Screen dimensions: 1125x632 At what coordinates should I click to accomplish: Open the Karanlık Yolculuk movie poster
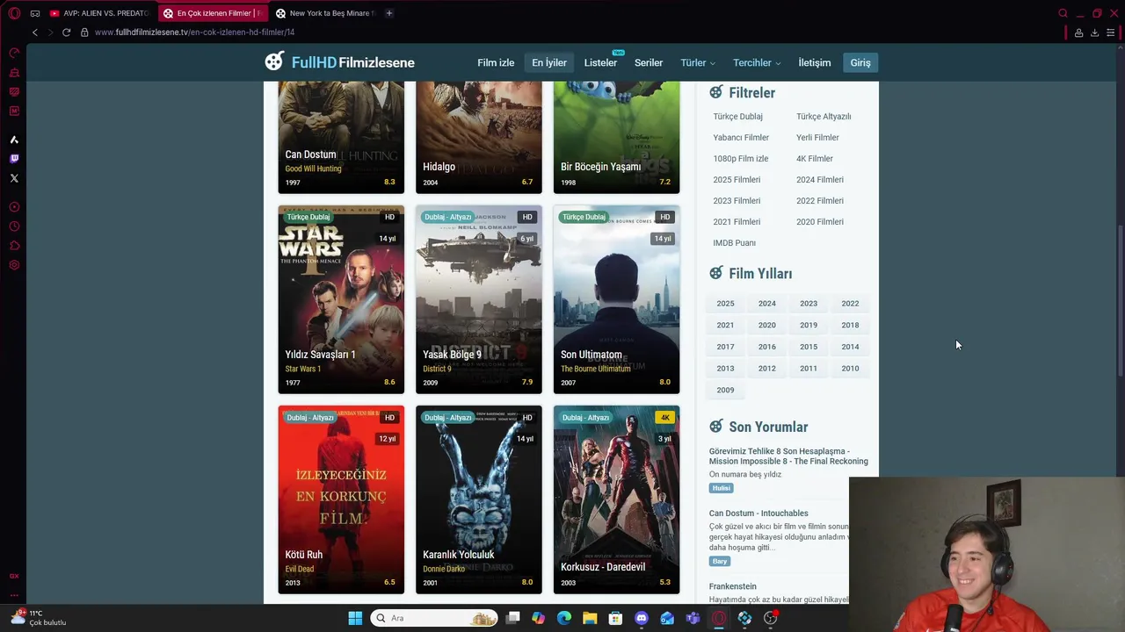479,499
